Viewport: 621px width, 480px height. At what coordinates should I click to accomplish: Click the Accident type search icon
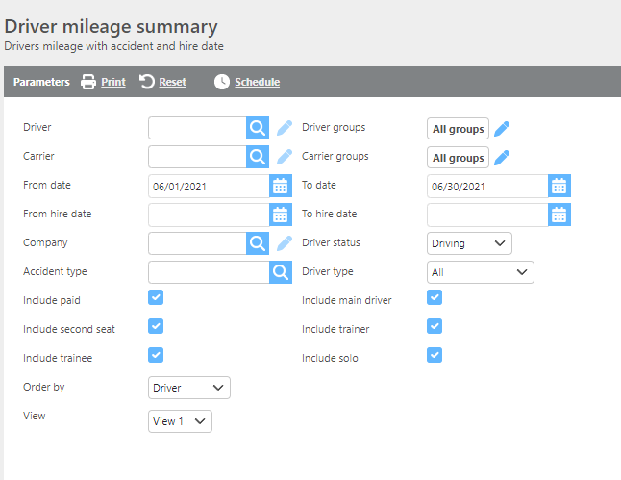coord(280,272)
